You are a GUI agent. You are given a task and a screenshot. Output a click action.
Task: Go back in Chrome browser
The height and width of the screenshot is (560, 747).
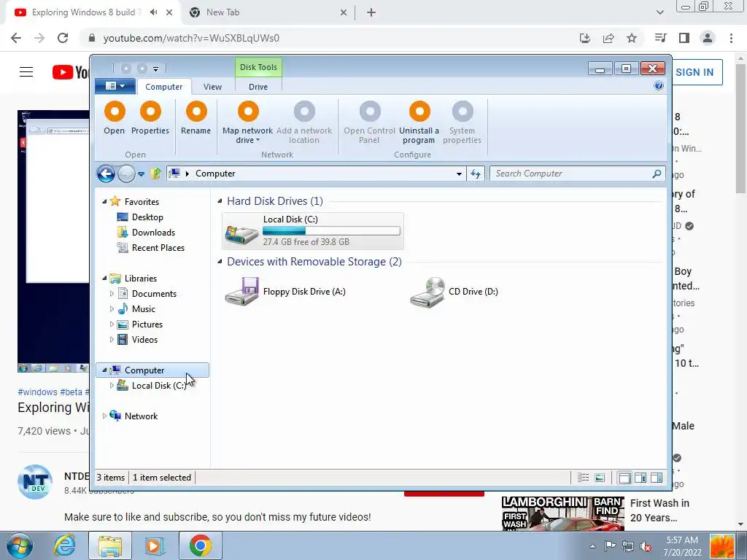click(x=16, y=38)
